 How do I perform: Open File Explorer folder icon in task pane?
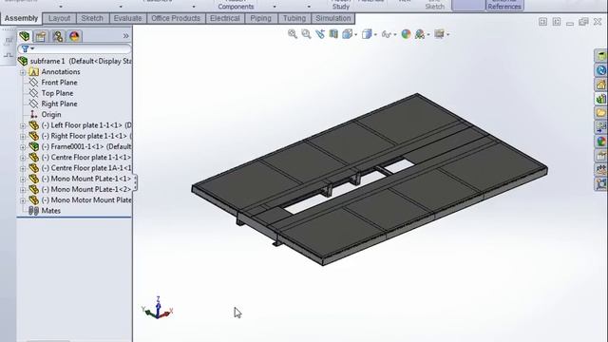click(601, 113)
